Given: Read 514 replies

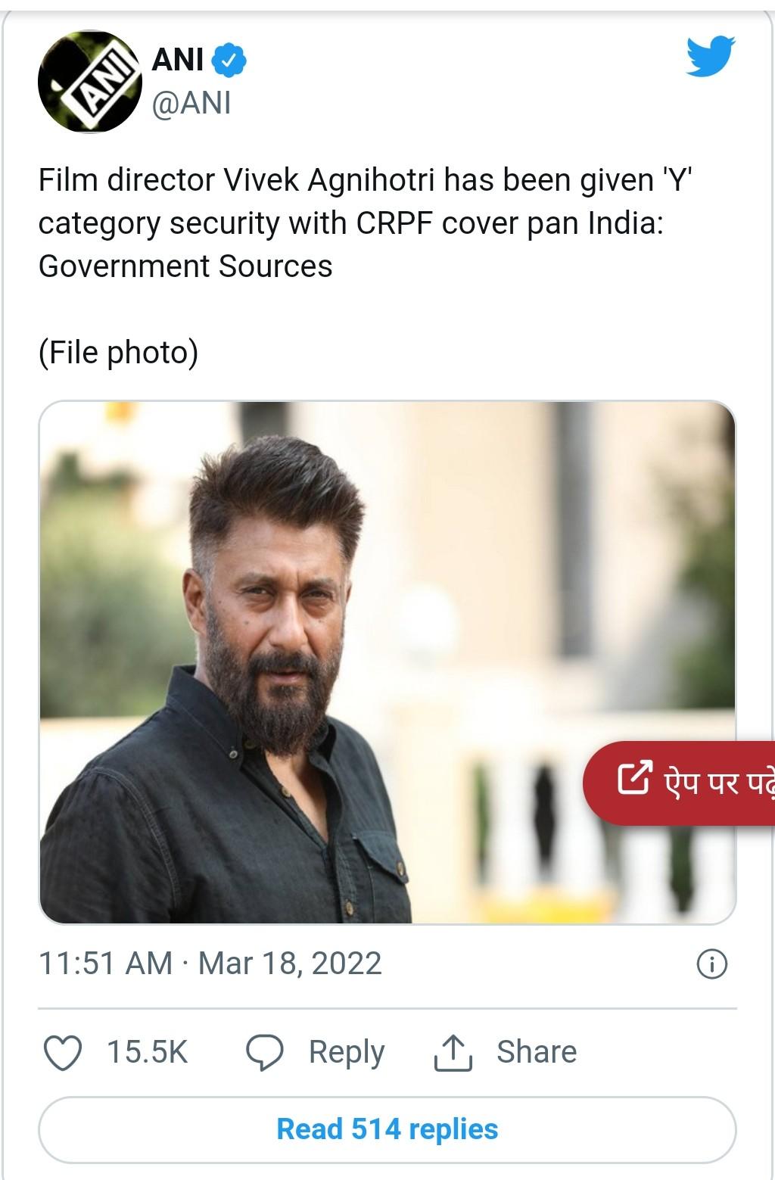Looking at the screenshot, I should [x=387, y=1129].
